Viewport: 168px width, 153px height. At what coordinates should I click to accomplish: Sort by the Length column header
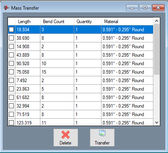[28, 22]
